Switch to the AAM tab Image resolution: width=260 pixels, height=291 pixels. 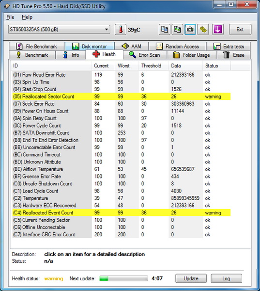tap(131, 46)
